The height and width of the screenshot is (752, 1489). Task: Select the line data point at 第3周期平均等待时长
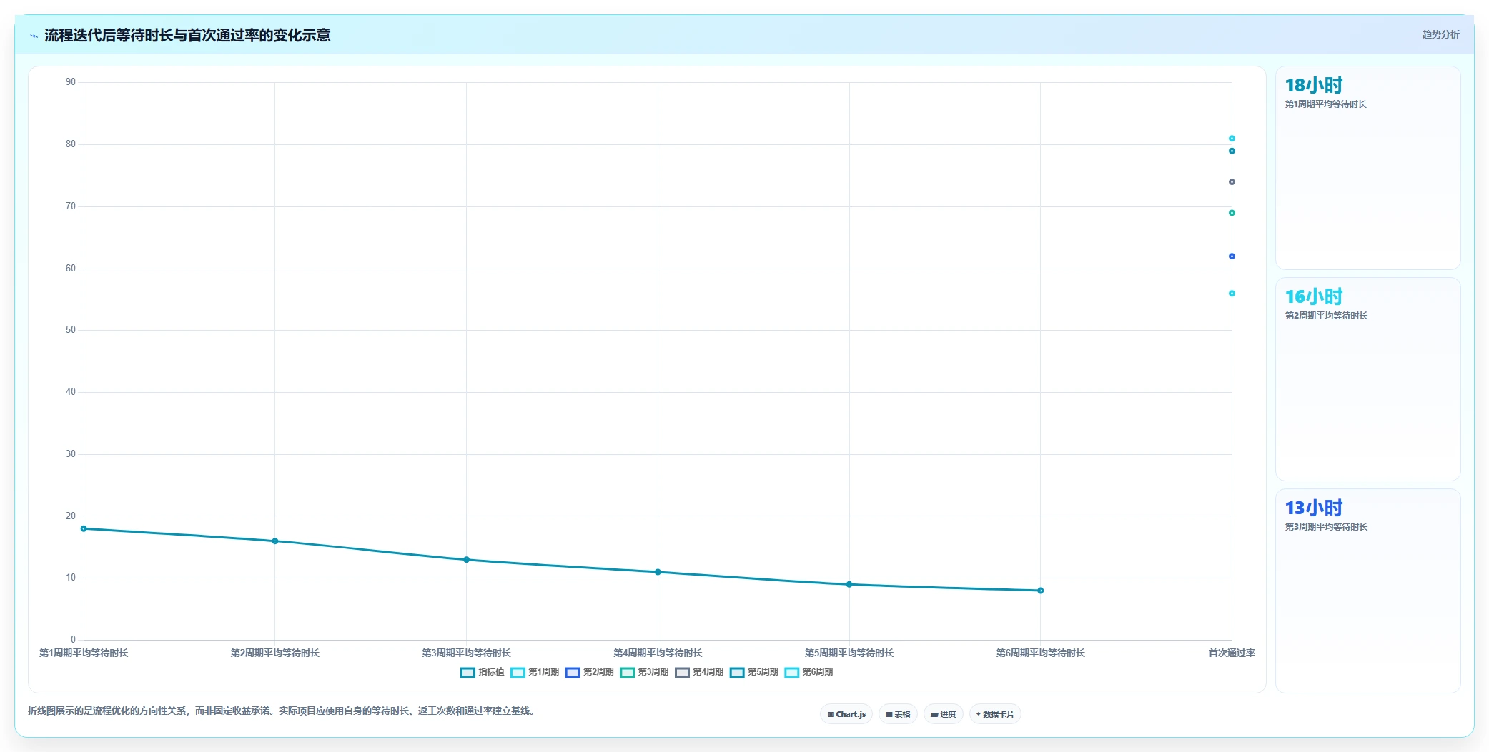[x=467, y=560]
